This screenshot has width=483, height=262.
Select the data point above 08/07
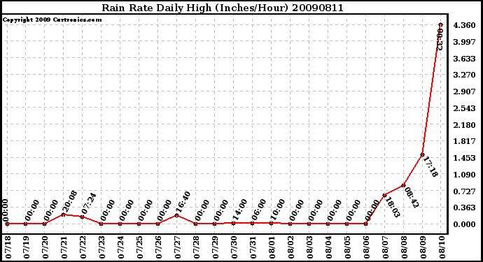pyautogui.click(x=384, y=195)
